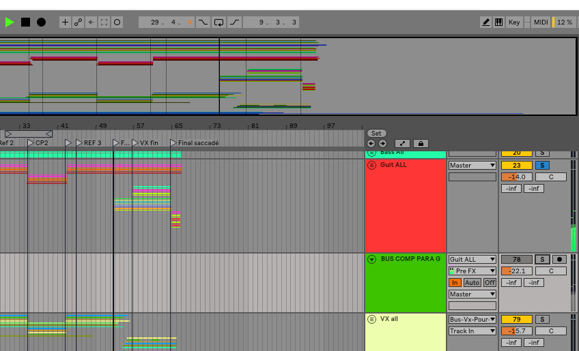
Task: Click the 12 % CPU load meter
Action: (x=564, y=22)
